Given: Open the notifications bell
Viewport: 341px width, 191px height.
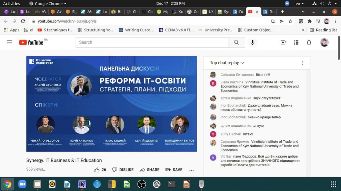Looking at the screenshot, I should click(309, 42).
